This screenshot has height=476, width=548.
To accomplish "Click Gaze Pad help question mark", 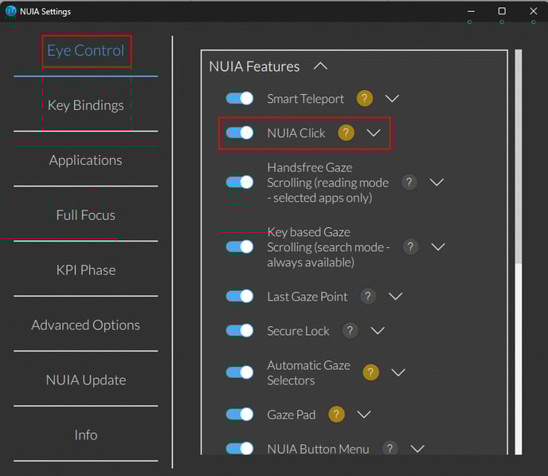I will [337, 415].
